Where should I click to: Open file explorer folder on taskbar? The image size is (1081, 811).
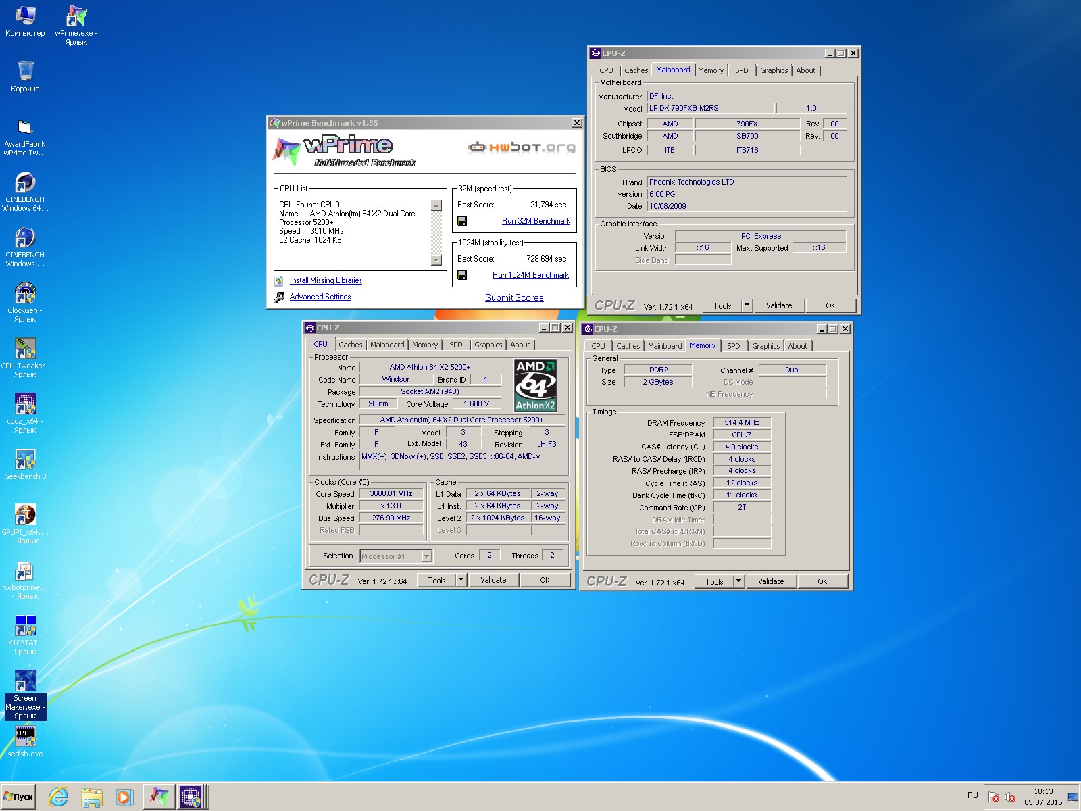(92, 797)
